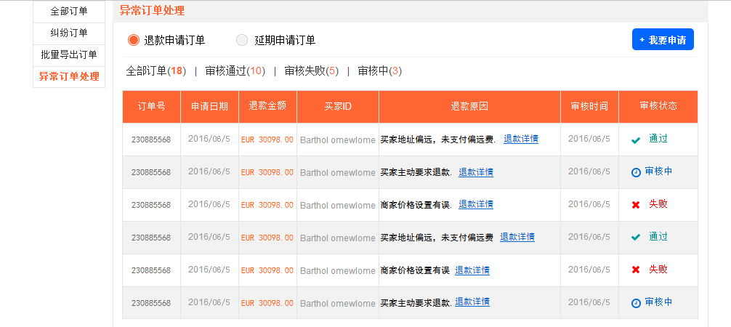Click 审核中 status text in the last row
731x327 pixels.
click(659, 302)
